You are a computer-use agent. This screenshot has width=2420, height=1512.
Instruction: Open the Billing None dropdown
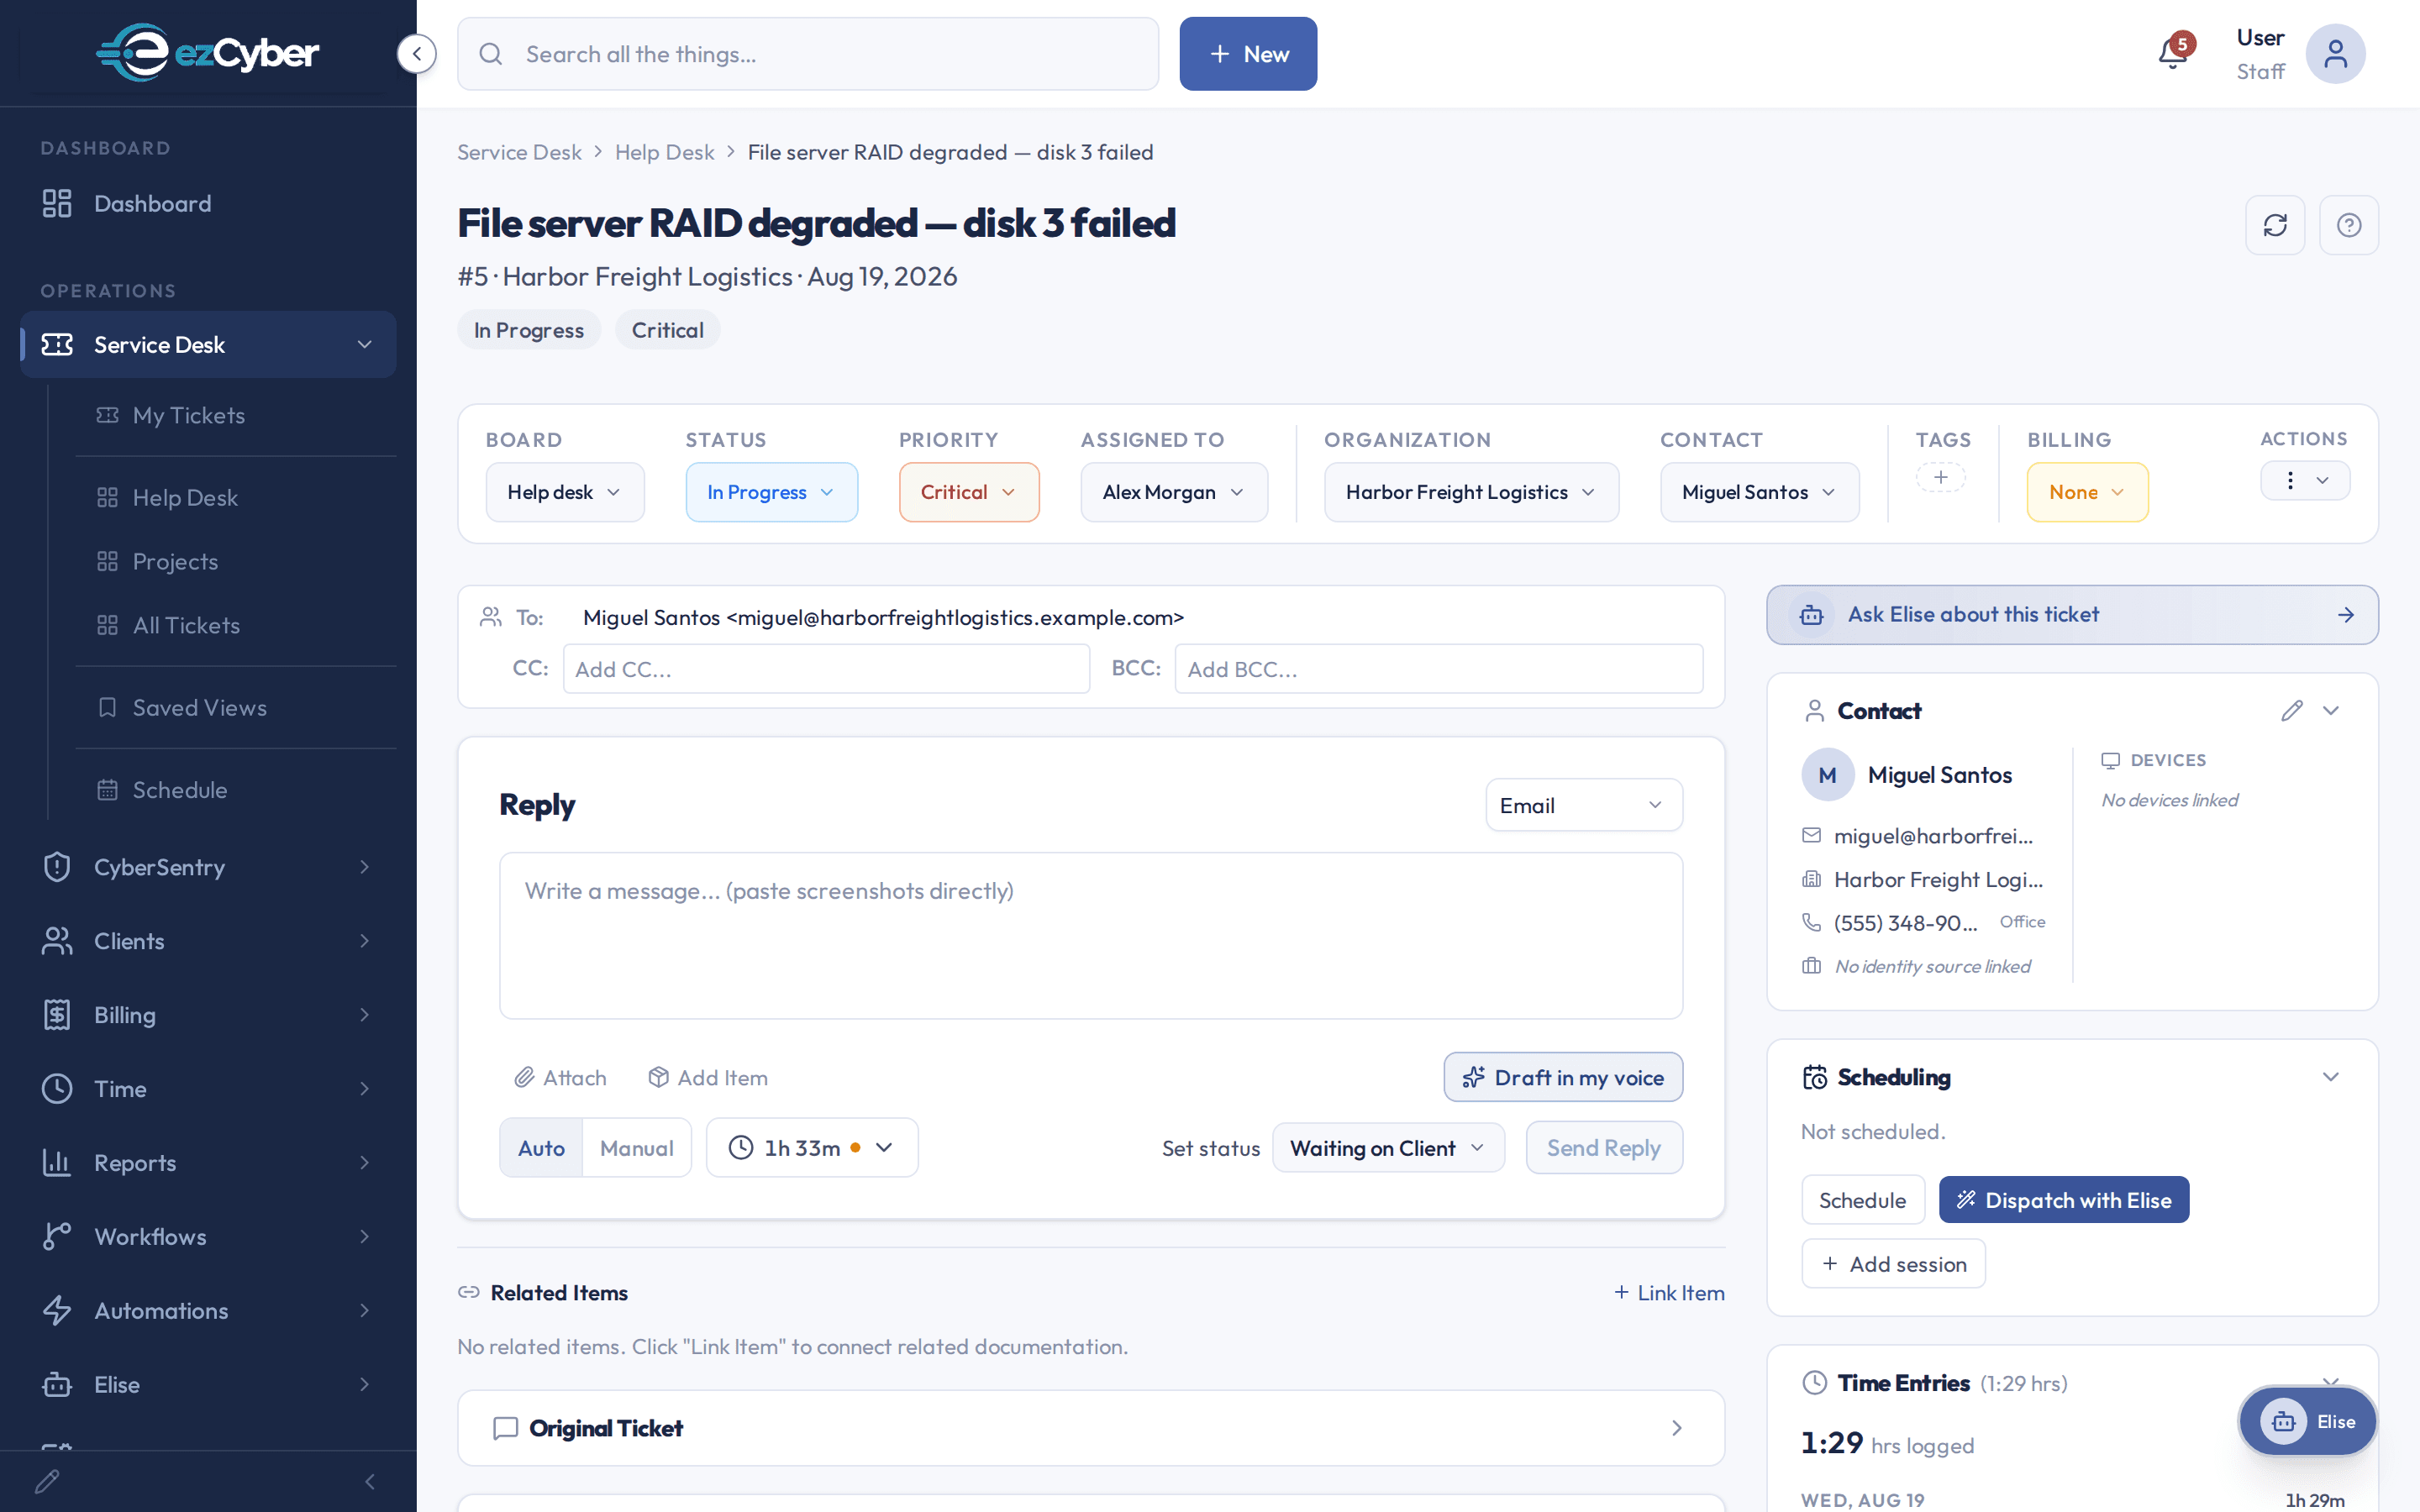tap(2088, 492)
